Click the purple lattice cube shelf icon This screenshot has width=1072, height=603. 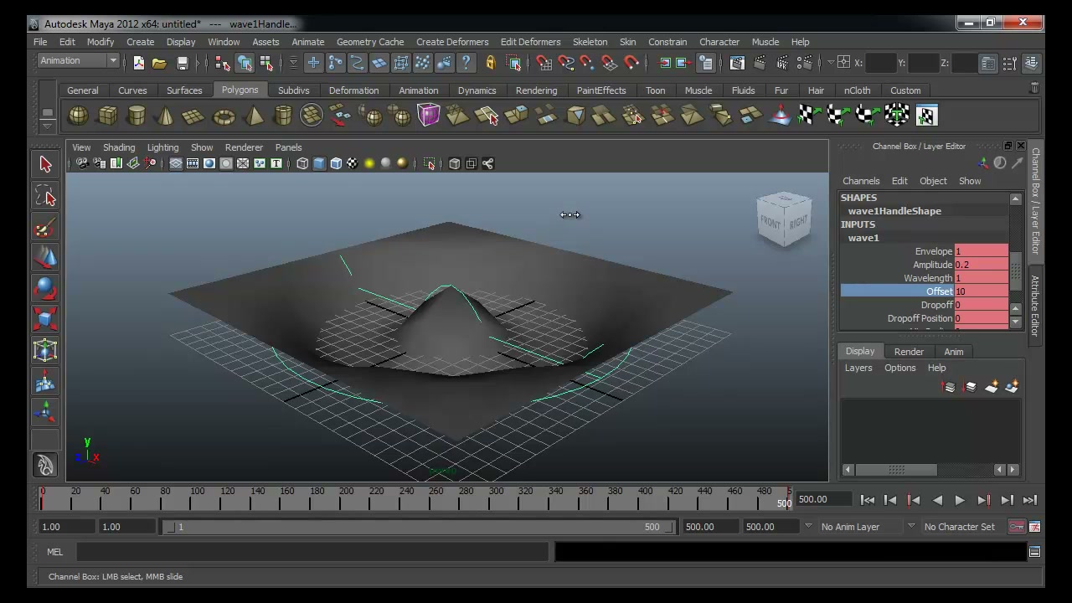point(429,116)
